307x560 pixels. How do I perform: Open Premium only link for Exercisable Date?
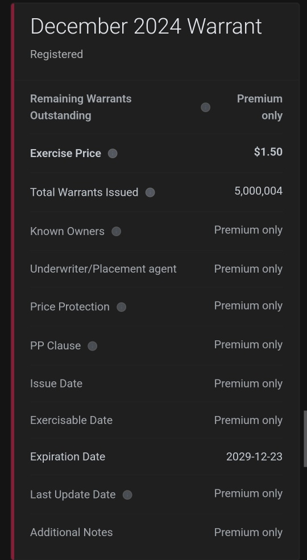pyautogui.click(x=248, y=421)
